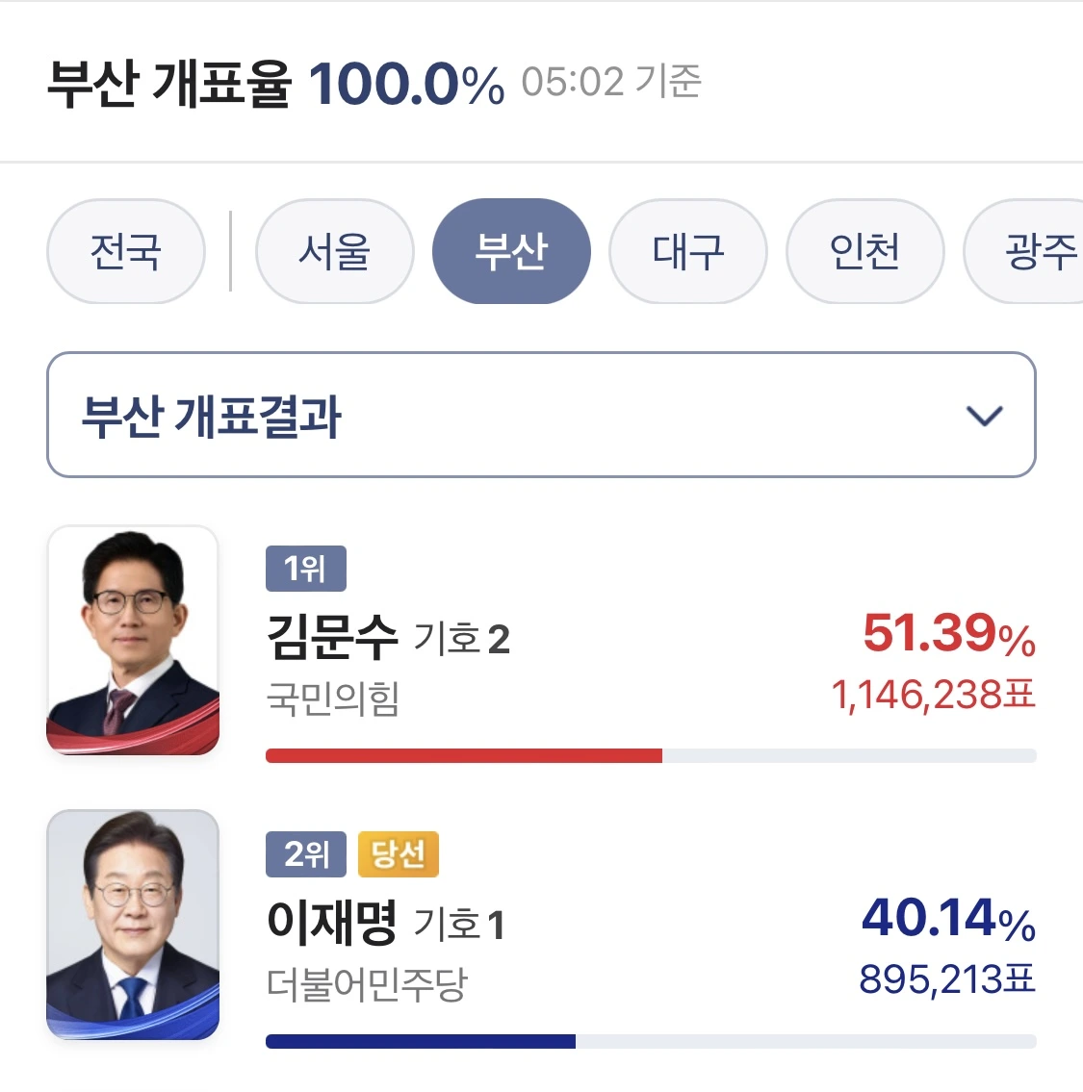Click the dropdown chevron arrow
The image size is (1083, 1092).
click(984, 416)
